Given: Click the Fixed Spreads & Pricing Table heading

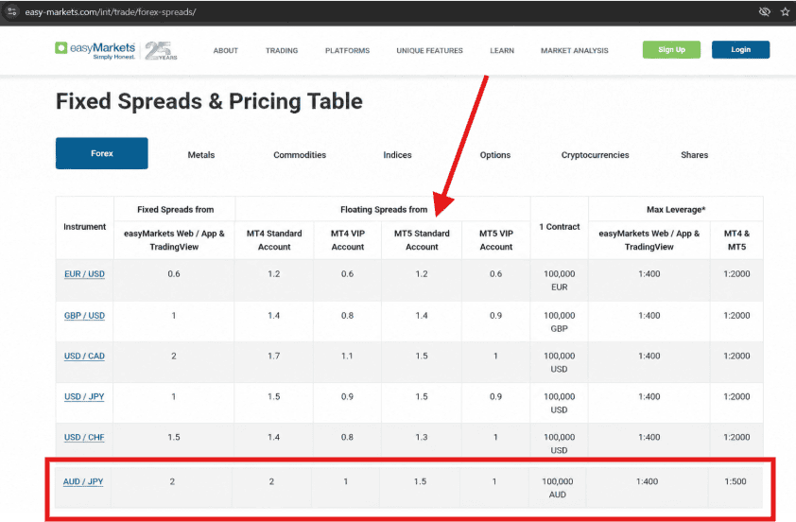Looking at the screenshot, I should (x=209, y=101).
